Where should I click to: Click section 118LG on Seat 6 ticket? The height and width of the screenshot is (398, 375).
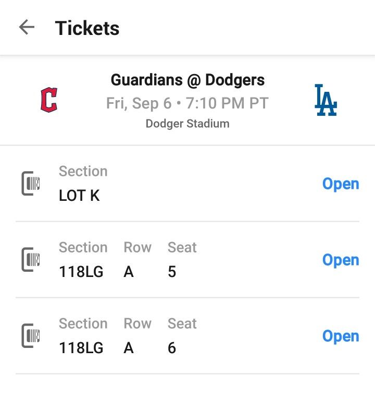[81, 348]
